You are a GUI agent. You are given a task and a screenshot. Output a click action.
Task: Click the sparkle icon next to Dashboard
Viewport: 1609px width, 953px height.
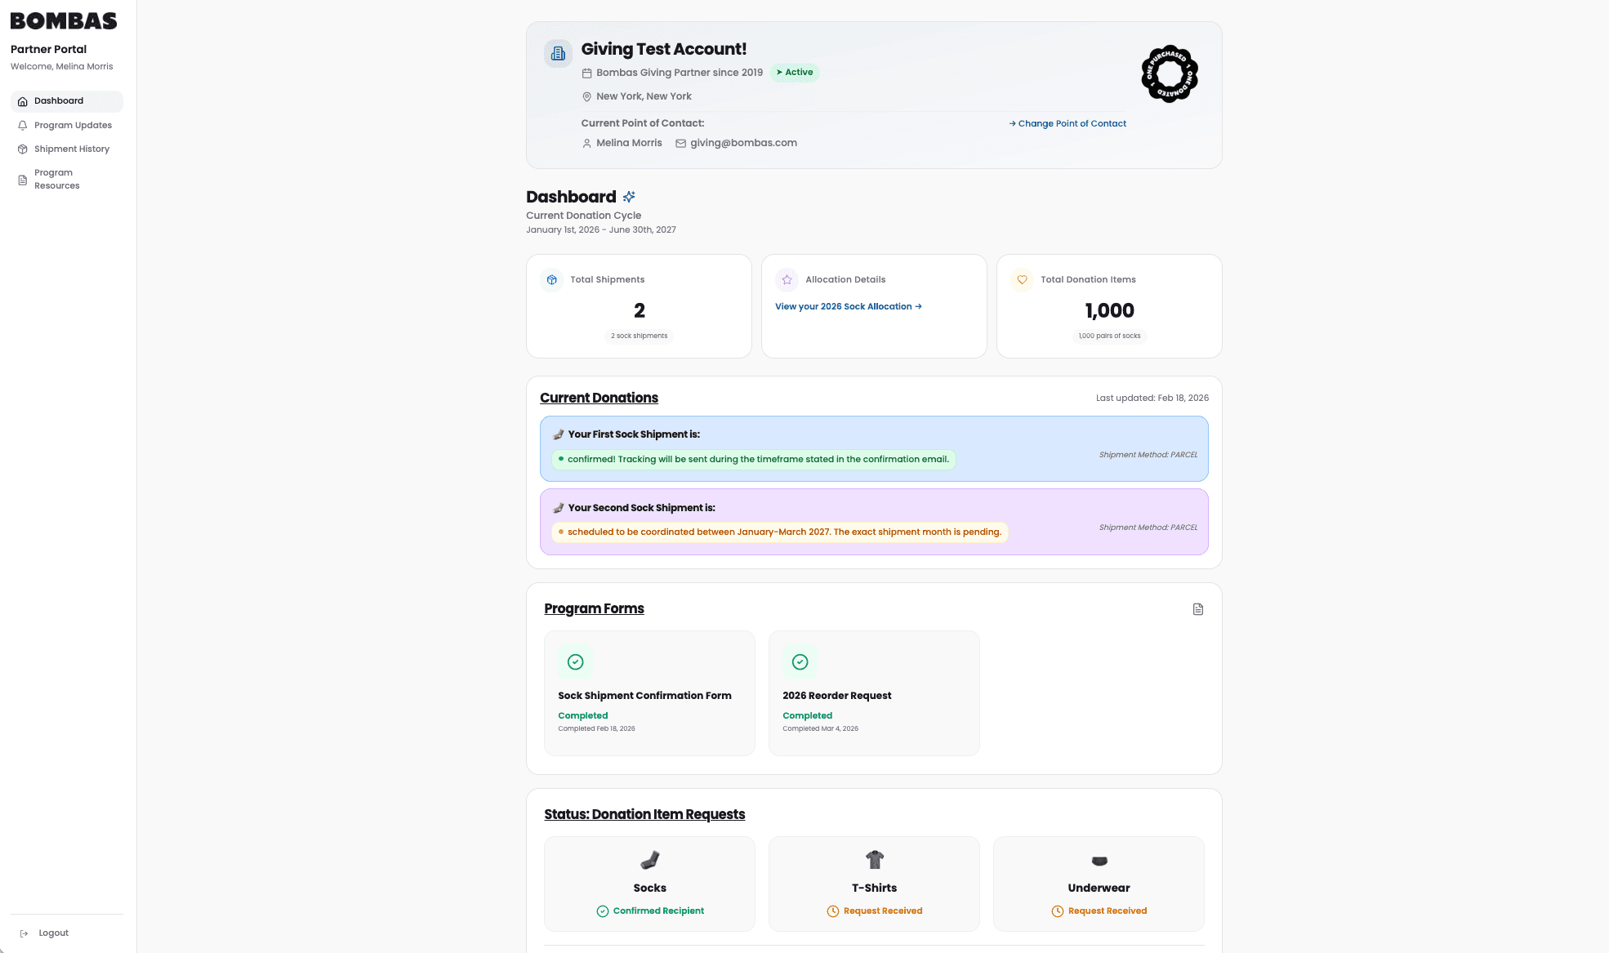(x=629, y=197)
